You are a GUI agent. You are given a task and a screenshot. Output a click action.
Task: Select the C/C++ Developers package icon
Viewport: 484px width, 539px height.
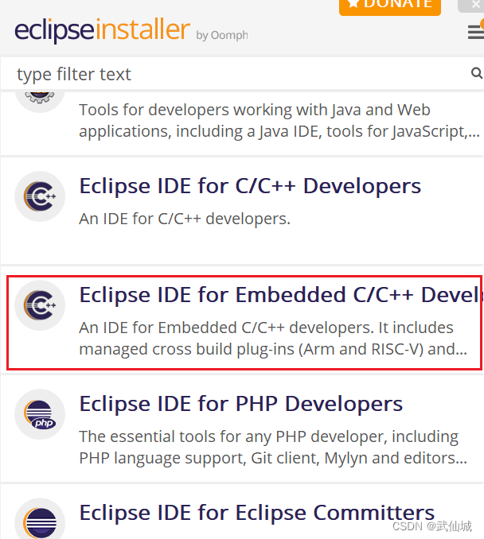40,196
